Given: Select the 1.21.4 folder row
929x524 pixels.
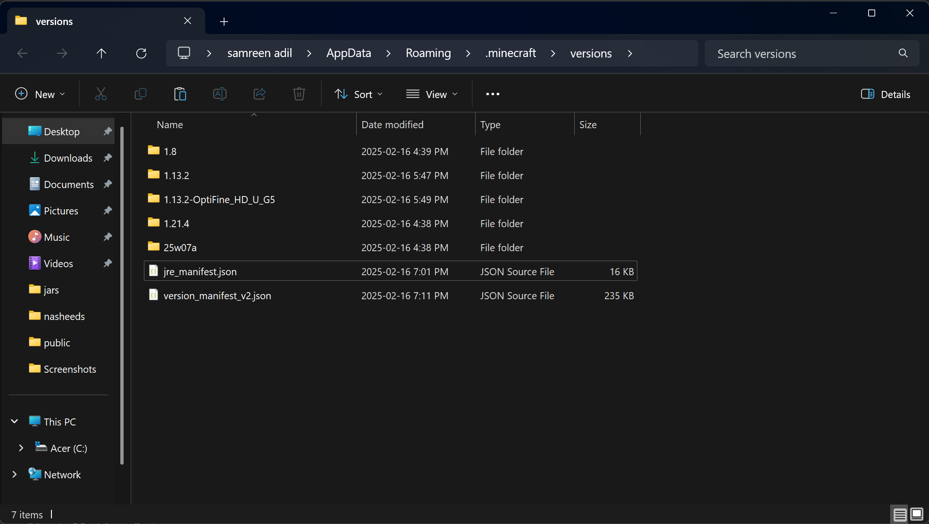Looking at the screenshot, I should click(x=391, y=223).
